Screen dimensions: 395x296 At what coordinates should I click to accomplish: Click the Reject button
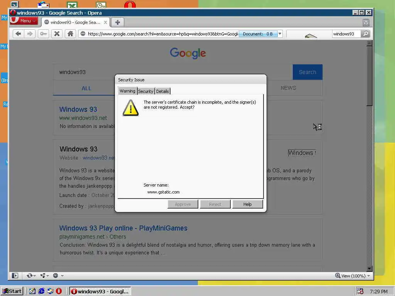[x=215, y=204]
